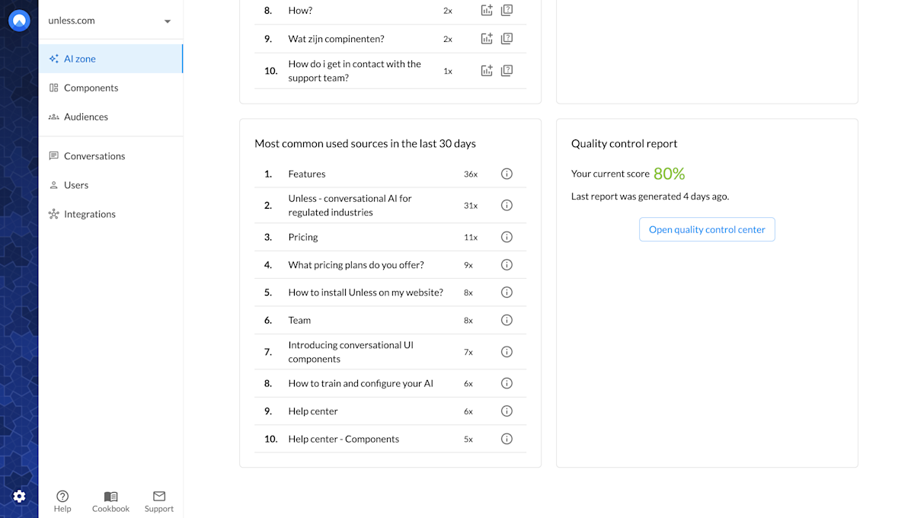This screenshot has height=518, width=914.
Task: Open Help at the sidebar bottom
Action: [x=62, y=501]
